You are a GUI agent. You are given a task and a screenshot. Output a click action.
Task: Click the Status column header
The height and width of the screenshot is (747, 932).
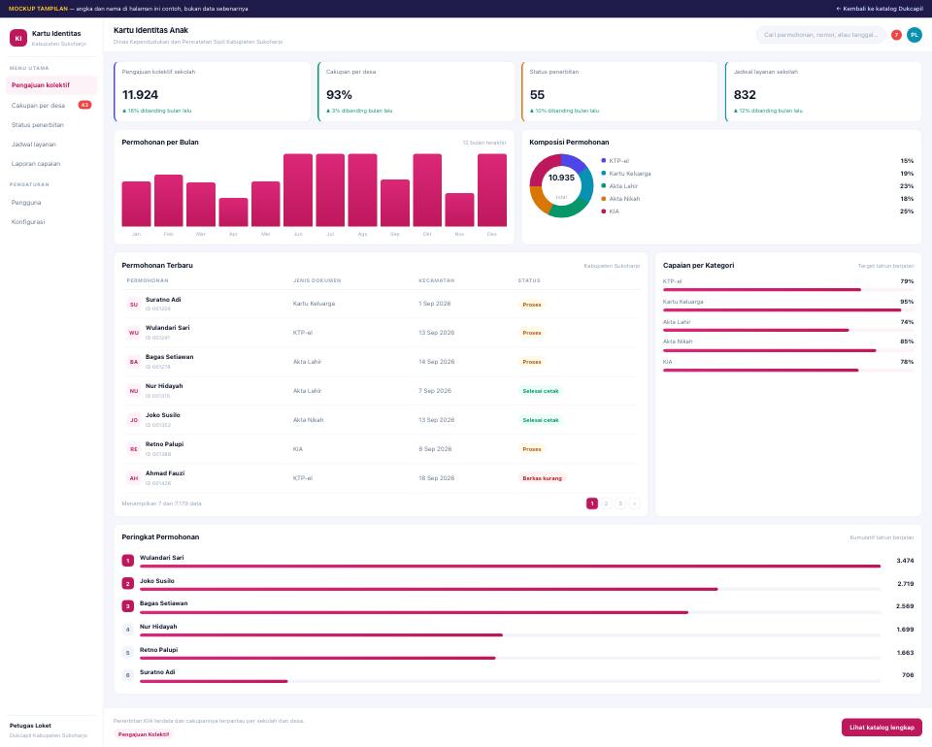click(x=529, y=280)
